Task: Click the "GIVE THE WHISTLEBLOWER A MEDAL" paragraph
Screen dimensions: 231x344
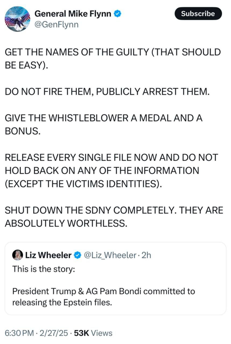Action: pos(103,124)
